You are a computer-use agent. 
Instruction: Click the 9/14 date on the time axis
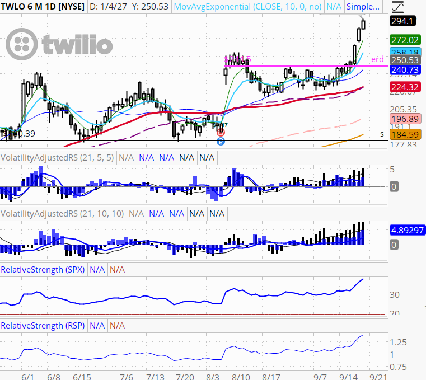click(348, 377)
